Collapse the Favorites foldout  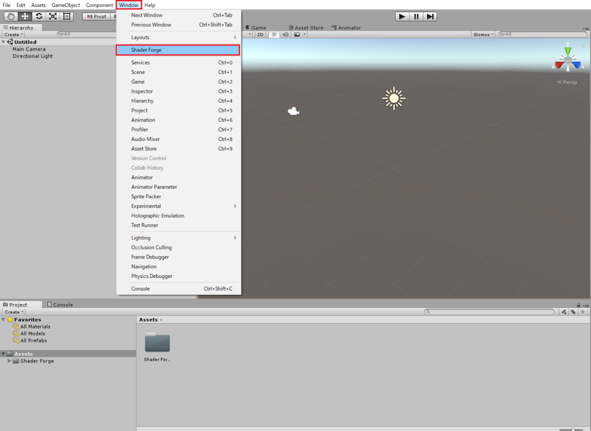click(x=3, y=320)
